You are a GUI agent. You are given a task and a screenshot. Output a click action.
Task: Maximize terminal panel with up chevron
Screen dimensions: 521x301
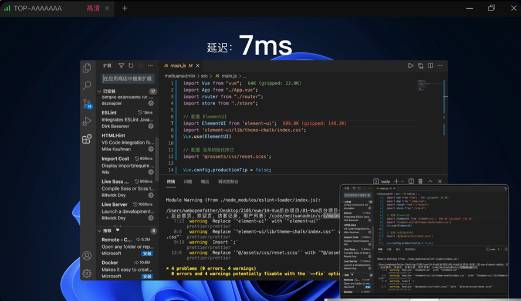click(430, 181)
